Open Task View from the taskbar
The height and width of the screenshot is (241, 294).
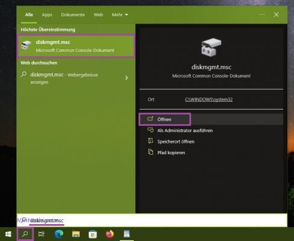pos(42,234)
